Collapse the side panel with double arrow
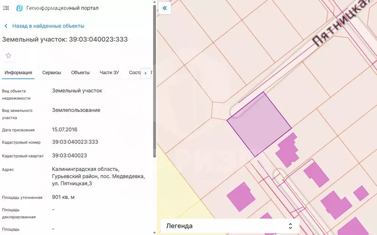Image resolution: width=377 pixels, height=235 pixels. click(x=165, y=8)
